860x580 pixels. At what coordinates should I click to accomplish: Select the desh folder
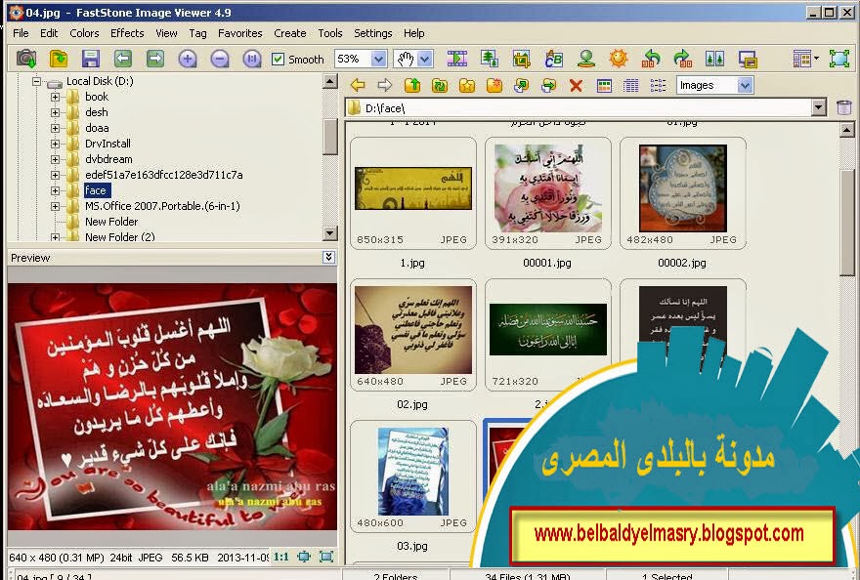point(97,112)
